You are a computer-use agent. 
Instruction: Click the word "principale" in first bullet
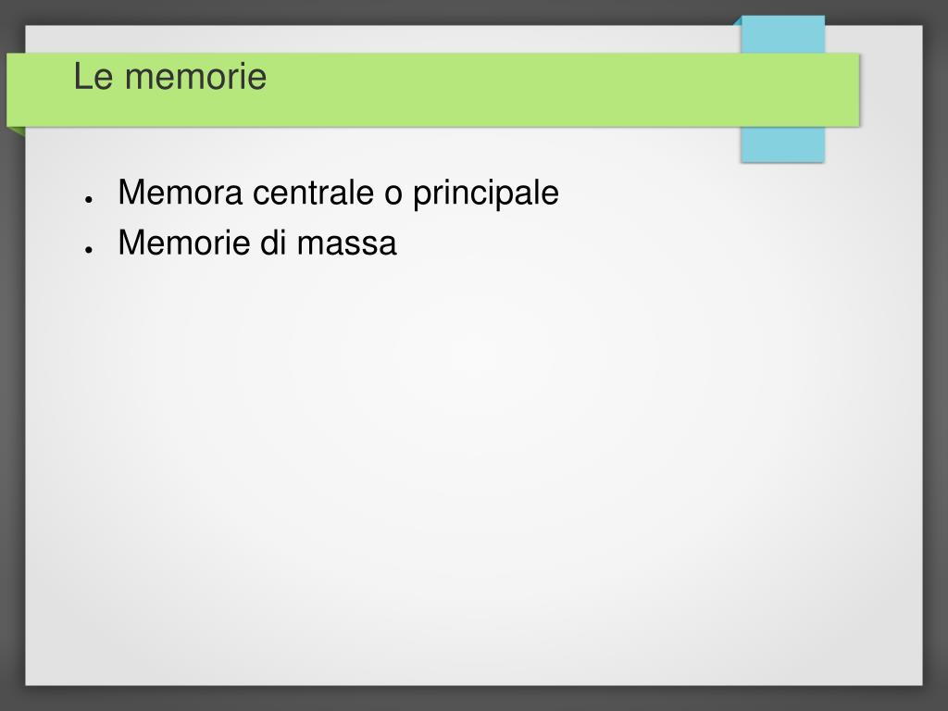tap(485, 193)
